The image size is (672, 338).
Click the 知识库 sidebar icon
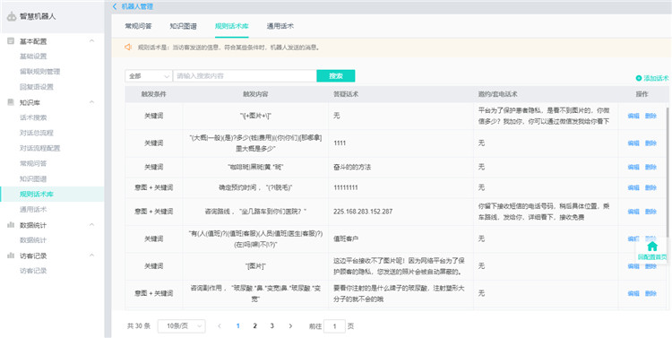point(11,102)
